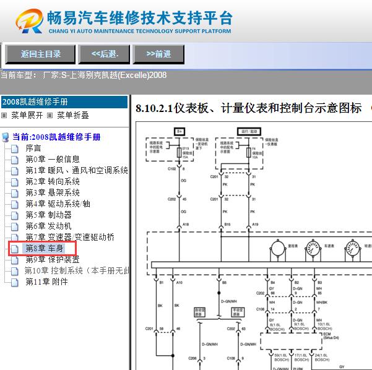The height and width of the screenshot is (370, 372).
Task: Click connector label C102 in diagram
Action: click(172, 169)
